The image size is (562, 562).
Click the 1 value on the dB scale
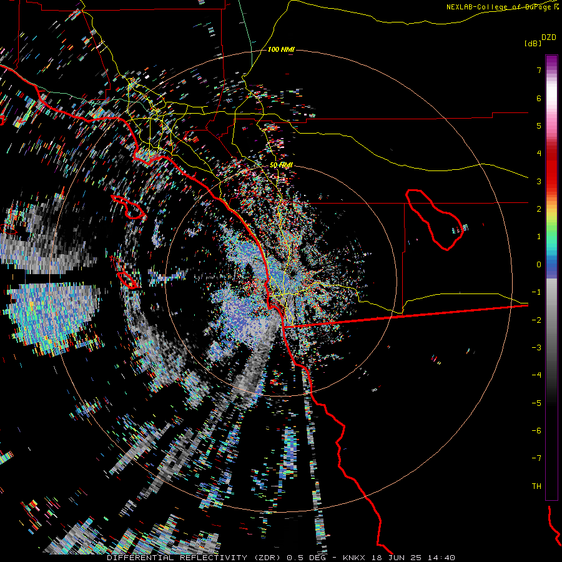coord(539,237)
